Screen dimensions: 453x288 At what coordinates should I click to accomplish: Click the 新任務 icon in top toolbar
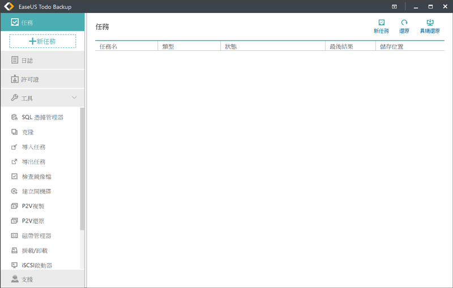click(381, 26)
